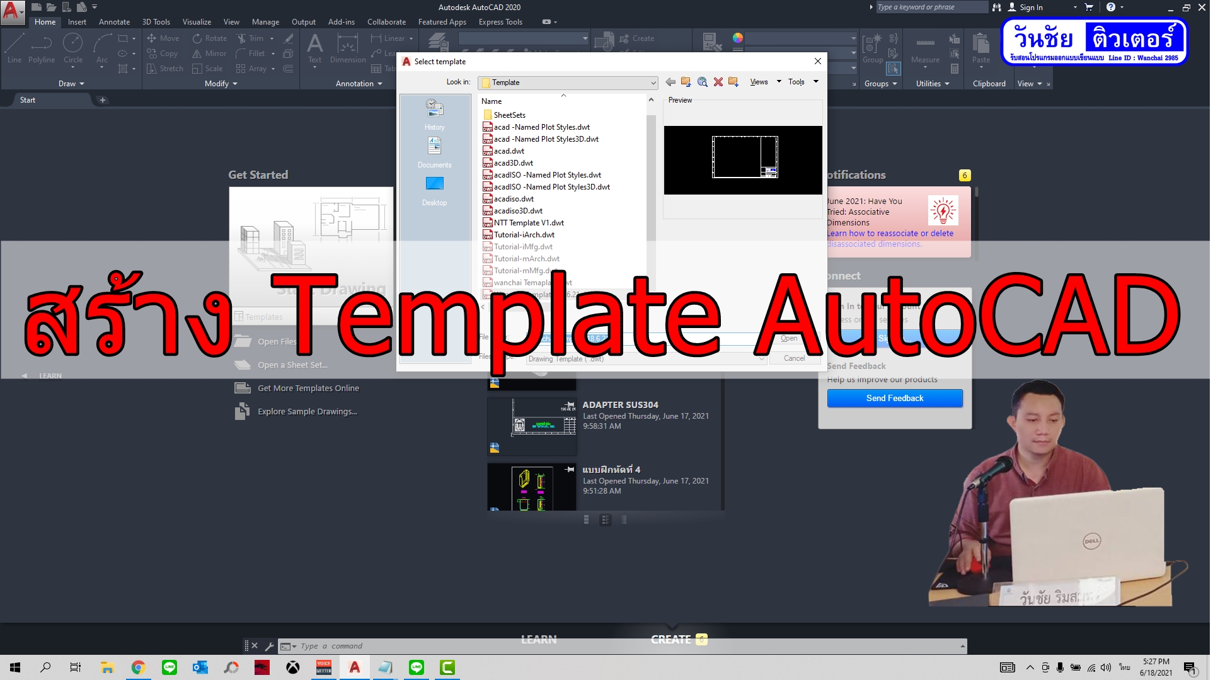The width and height of the screenshot is (1213, 680).
Task: Activate the Mirror tool
Action: 209,54
